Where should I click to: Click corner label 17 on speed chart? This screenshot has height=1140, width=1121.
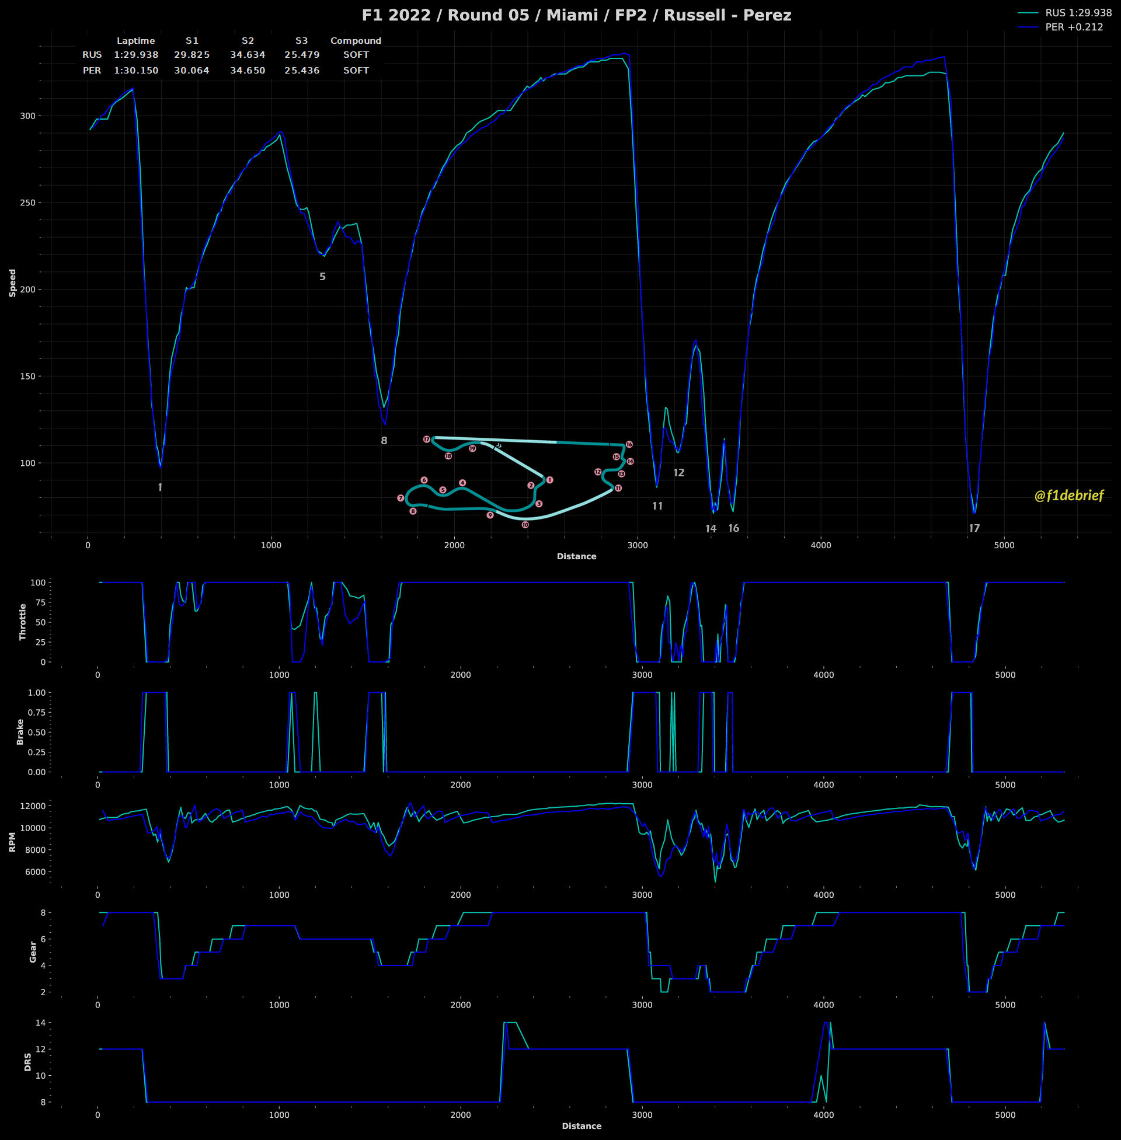pyautogui.click(x=974, y=528)
